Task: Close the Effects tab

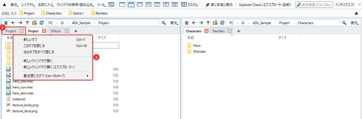Action: (x=66, y=31)
